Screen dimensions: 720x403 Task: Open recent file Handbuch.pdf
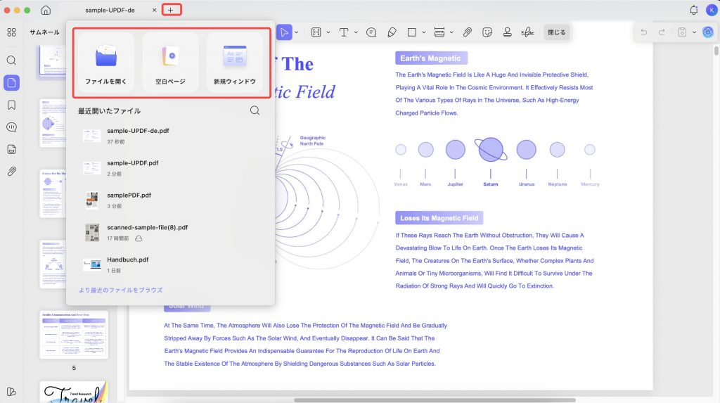pos(170,264)
